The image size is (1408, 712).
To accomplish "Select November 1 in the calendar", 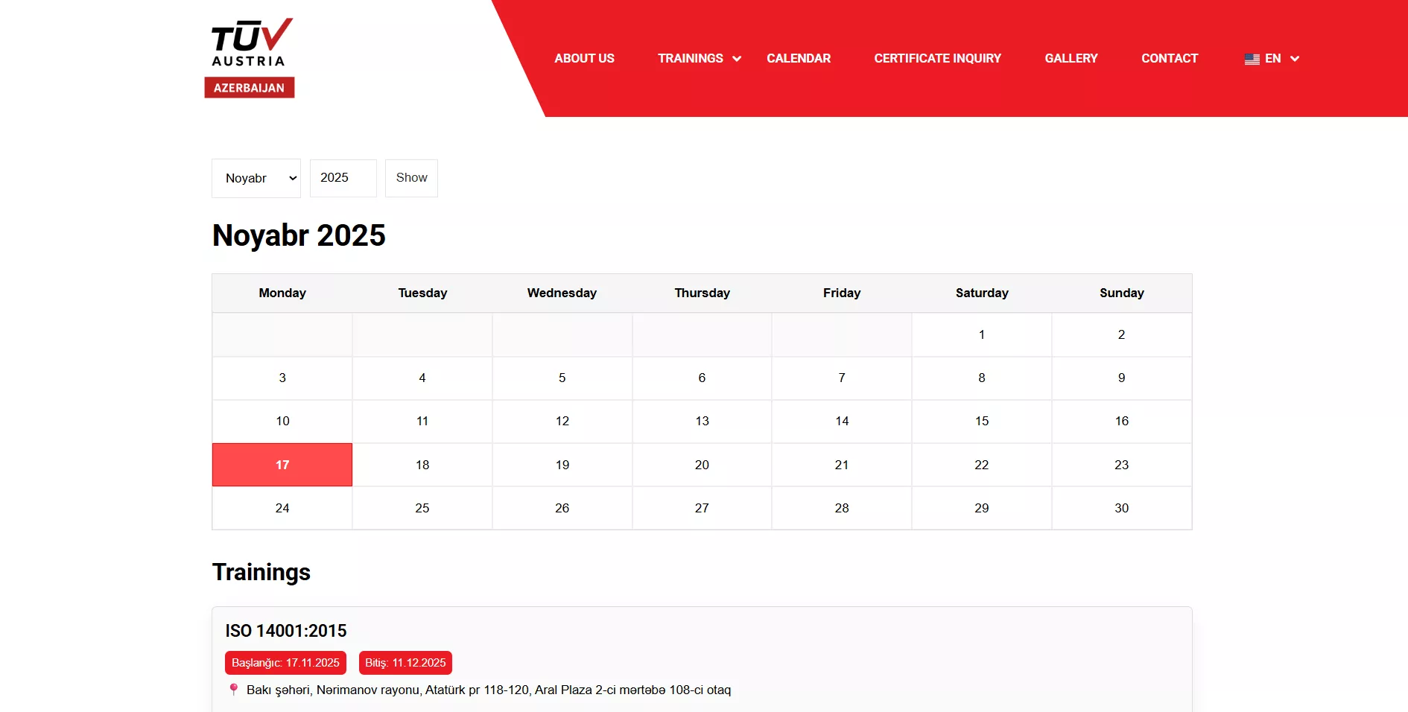I will 981,334.
